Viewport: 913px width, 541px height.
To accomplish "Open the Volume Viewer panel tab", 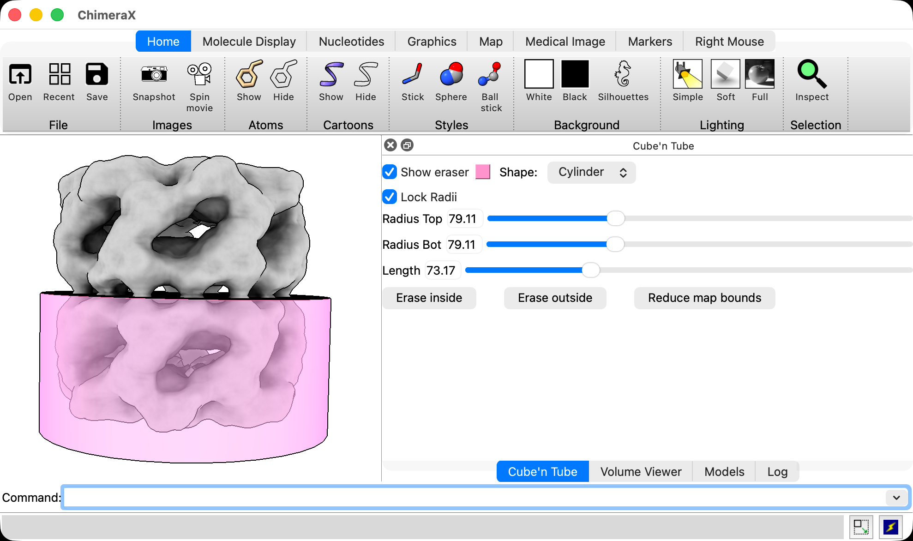I will [x=641, y=472].
